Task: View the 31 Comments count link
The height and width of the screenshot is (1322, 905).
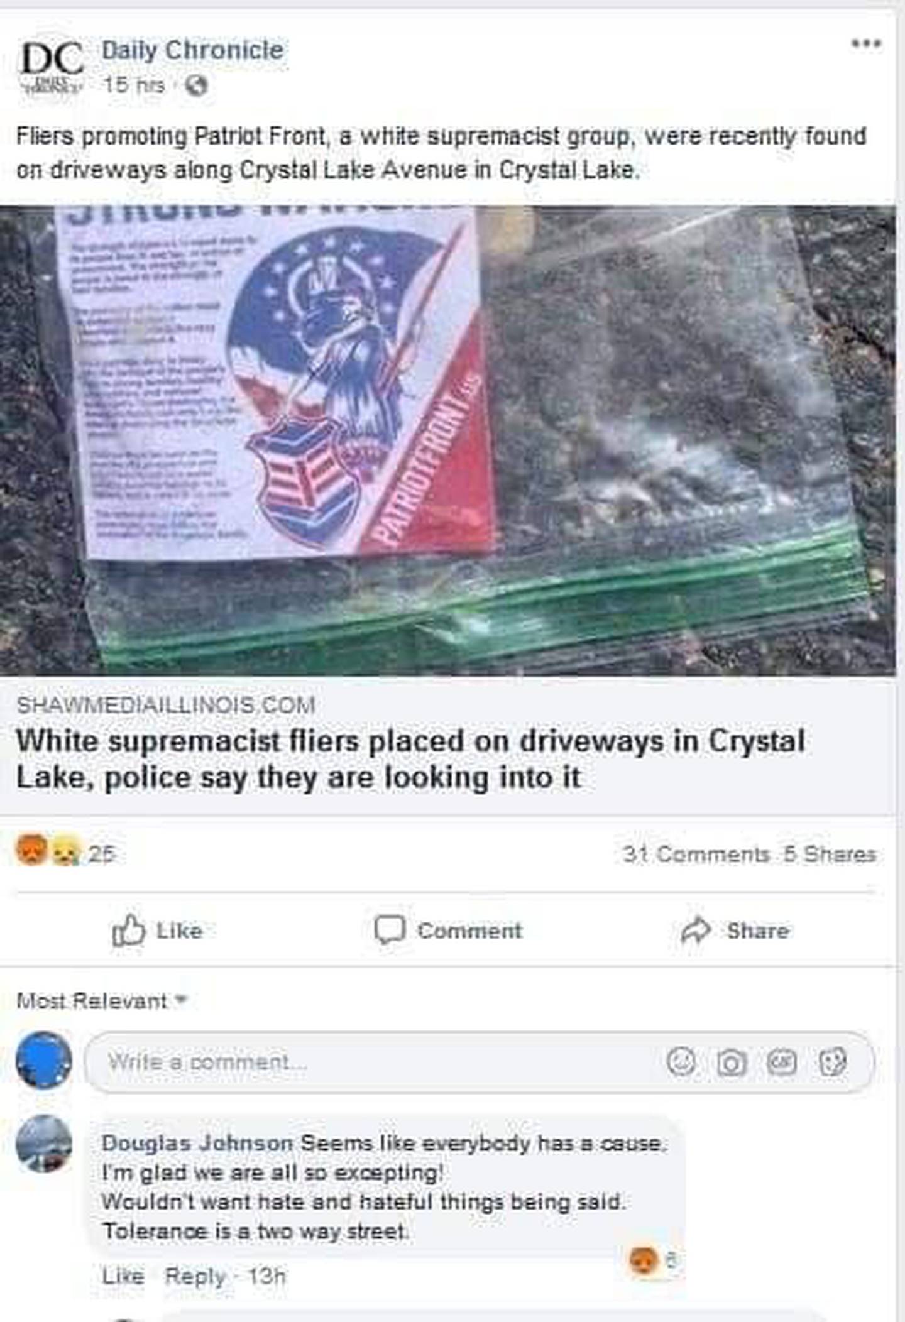Action: (x=696, y=855)
